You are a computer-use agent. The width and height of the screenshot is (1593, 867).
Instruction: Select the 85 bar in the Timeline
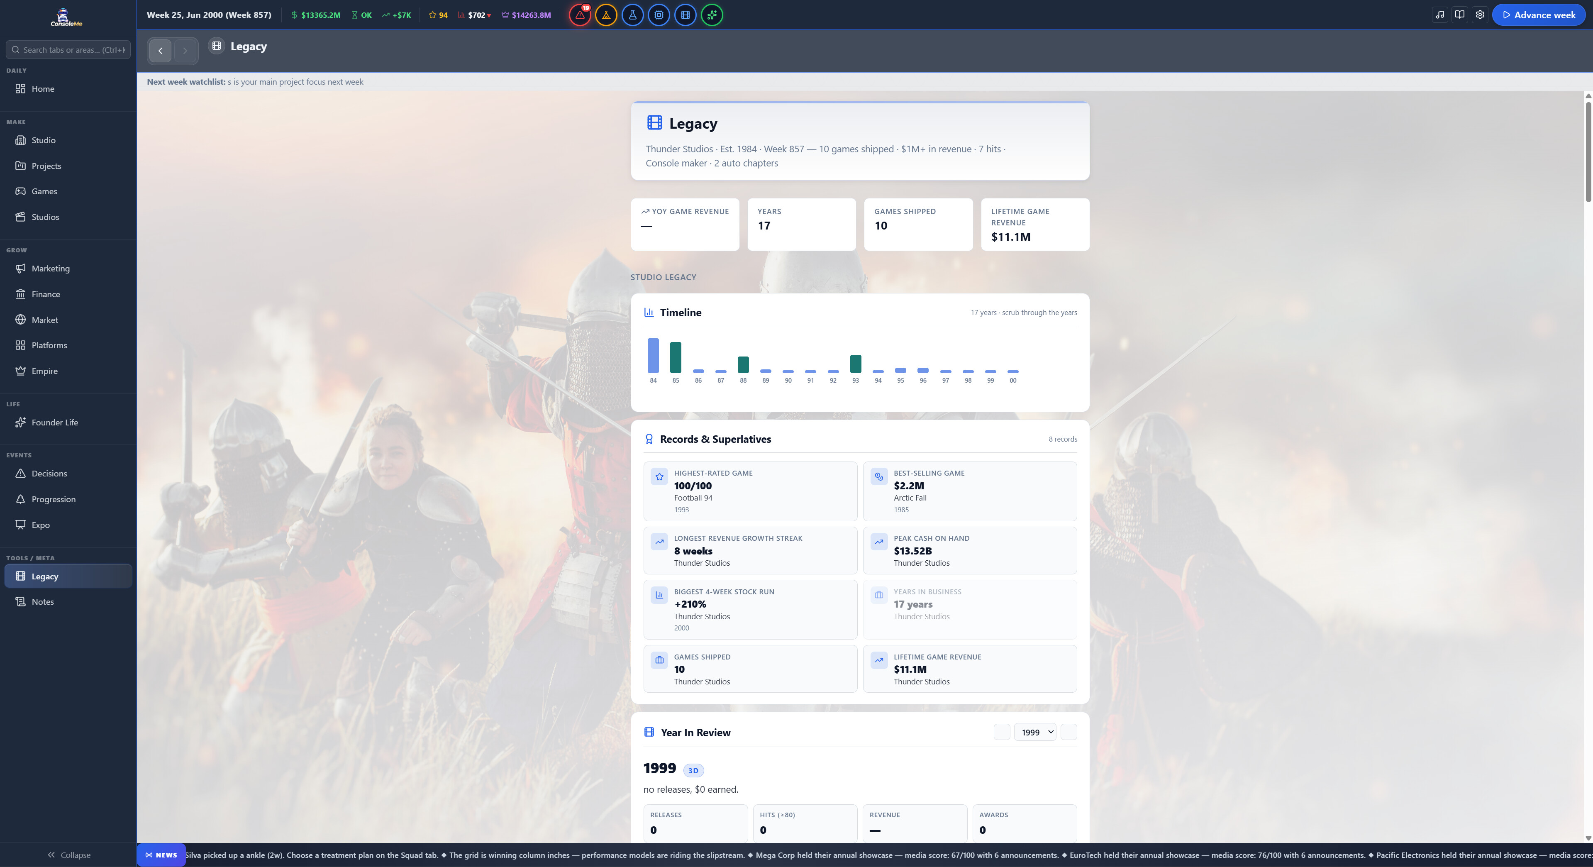pos(676,357)
